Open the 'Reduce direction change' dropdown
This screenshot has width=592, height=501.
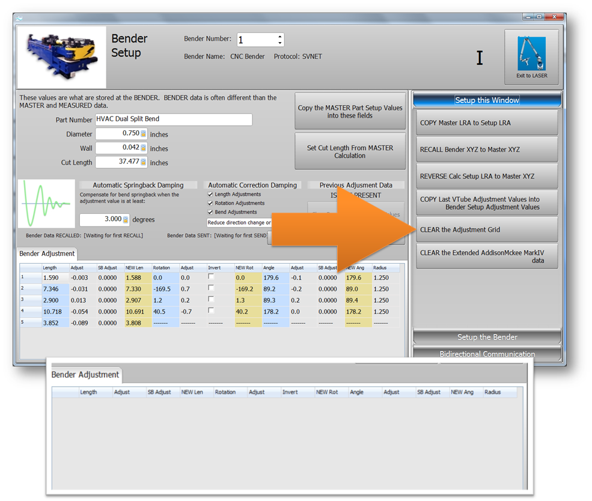239,222
